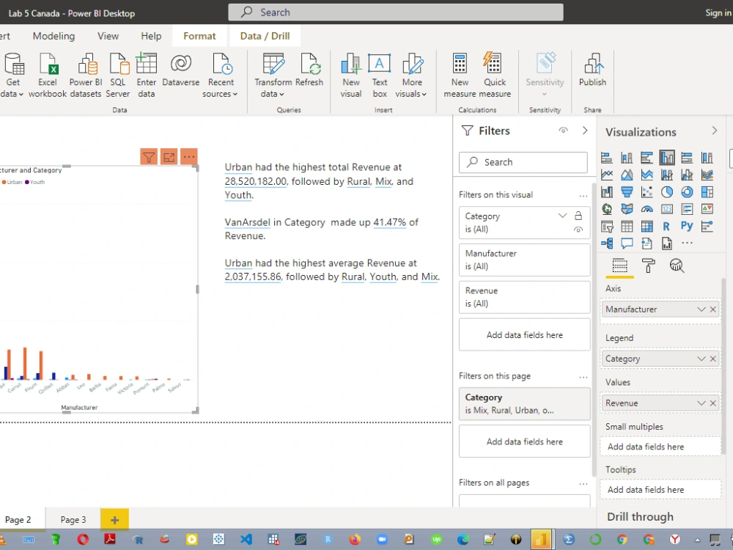
Task: Activate Focus mode on the chart
Action: (169, 157)
